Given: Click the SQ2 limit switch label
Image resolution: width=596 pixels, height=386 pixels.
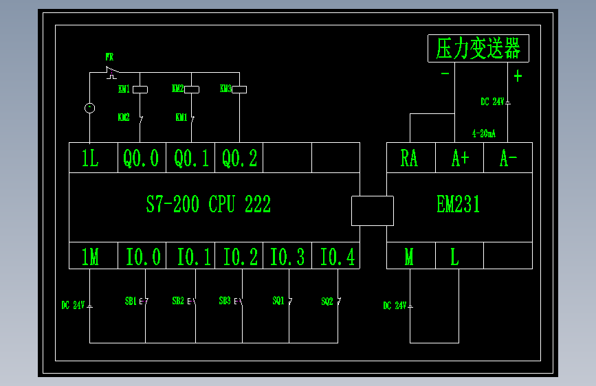Looking at the screenshot, I should tap(327, 302).
